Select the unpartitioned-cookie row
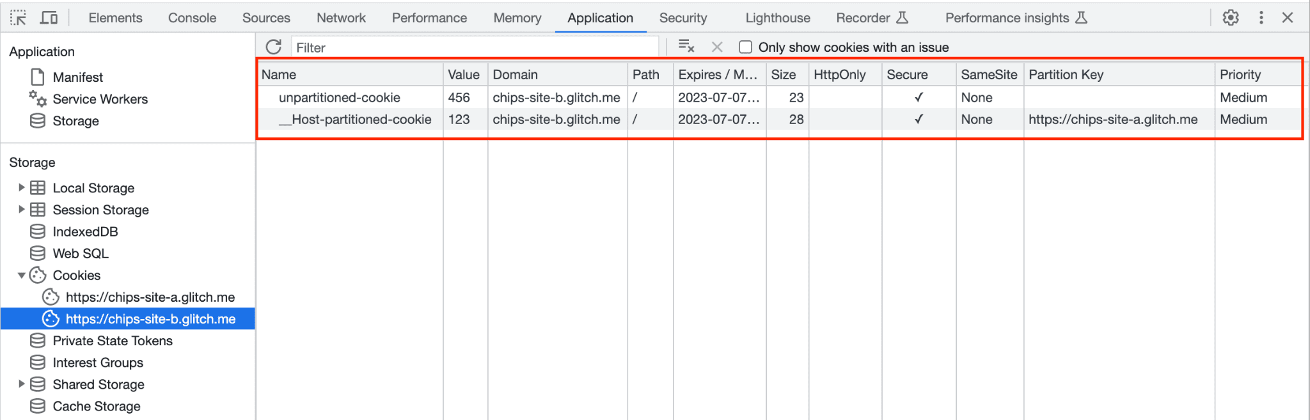This screenshot has width=1310, height=420. pyautogui.click(x=339, y=98)
